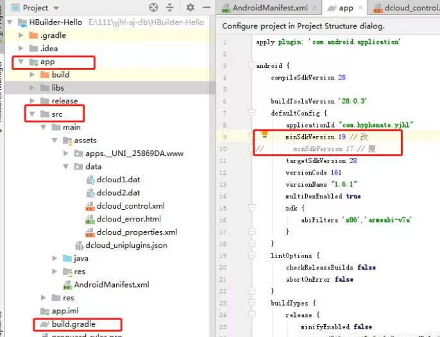Open AndroidManifest.xml in the project tree
The height and width of the screenshot is (337, 440).
[112, 284]
